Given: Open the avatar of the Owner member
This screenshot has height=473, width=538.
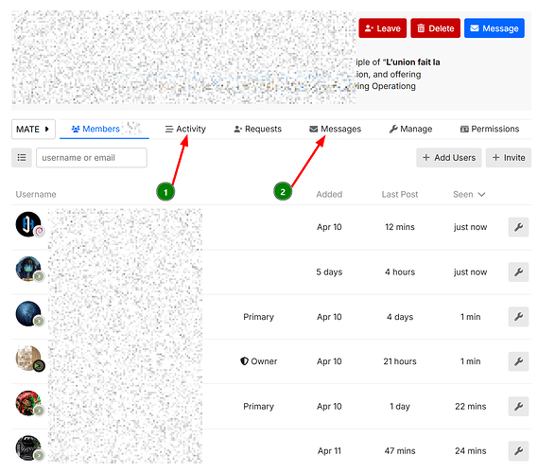Looking at the screenshot, I should [x=28, y=359].
